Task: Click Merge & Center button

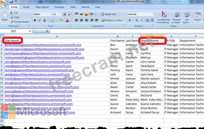Action: point(112,20)
